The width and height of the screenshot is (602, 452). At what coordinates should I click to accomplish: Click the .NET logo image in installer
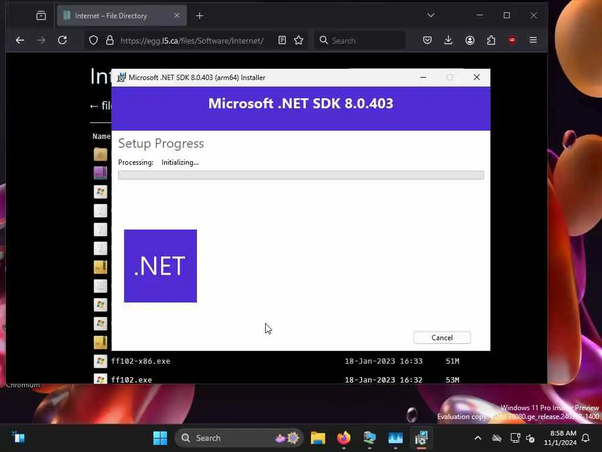(160, 266)
